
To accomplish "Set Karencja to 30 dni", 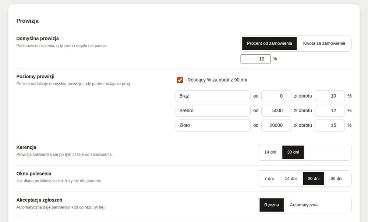I will point(293,152).
